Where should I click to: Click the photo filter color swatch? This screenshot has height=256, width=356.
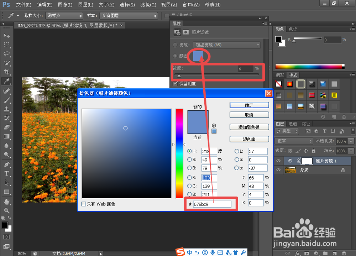(198, 56)
